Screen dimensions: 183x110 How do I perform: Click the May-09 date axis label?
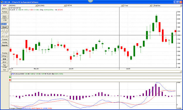(x=36, y=69)
